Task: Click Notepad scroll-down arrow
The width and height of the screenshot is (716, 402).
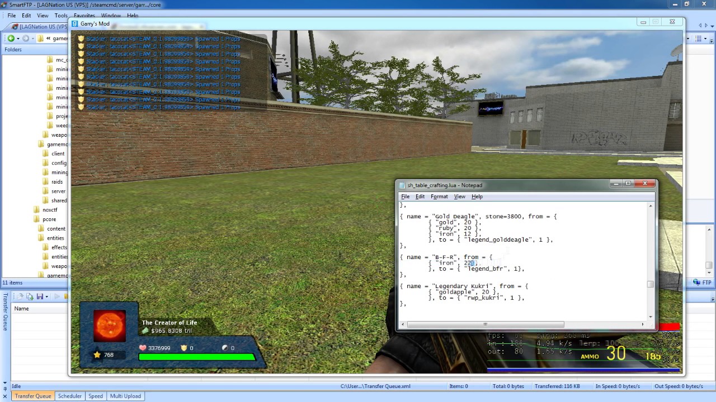Action: pos(651,317)
